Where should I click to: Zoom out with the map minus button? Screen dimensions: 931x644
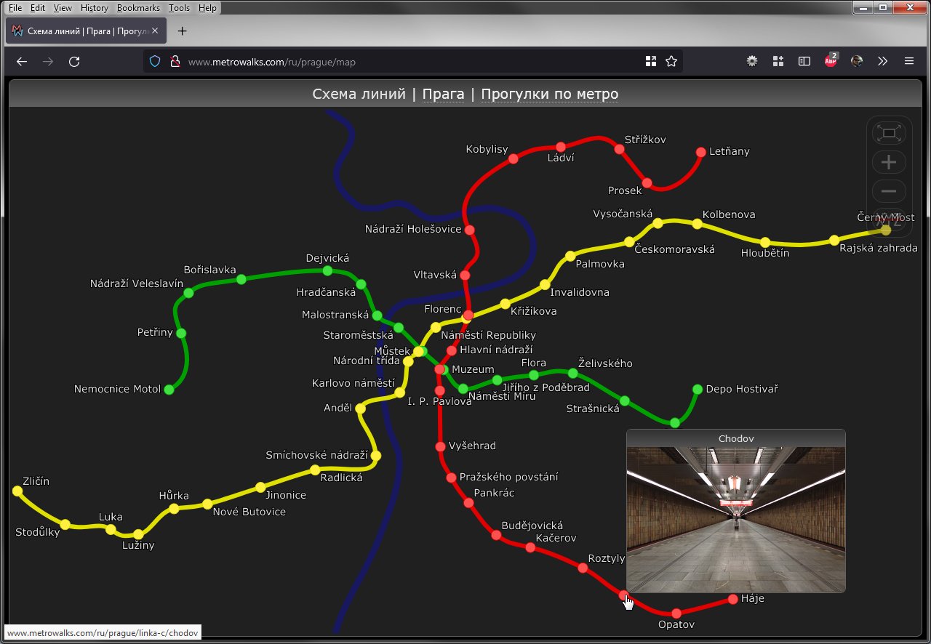point(888,191)
